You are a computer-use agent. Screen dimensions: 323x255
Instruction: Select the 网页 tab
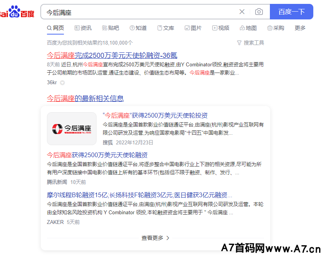pos(55,28)
